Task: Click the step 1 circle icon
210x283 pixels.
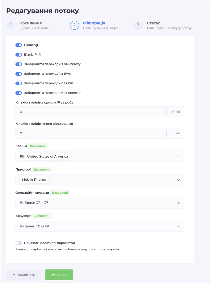Action: 10,25
